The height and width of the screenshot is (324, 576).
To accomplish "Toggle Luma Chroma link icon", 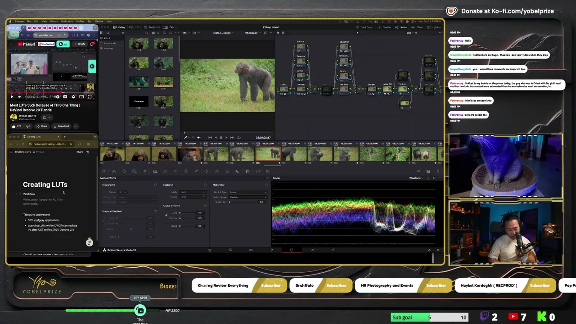I will [x=166, y=215].
